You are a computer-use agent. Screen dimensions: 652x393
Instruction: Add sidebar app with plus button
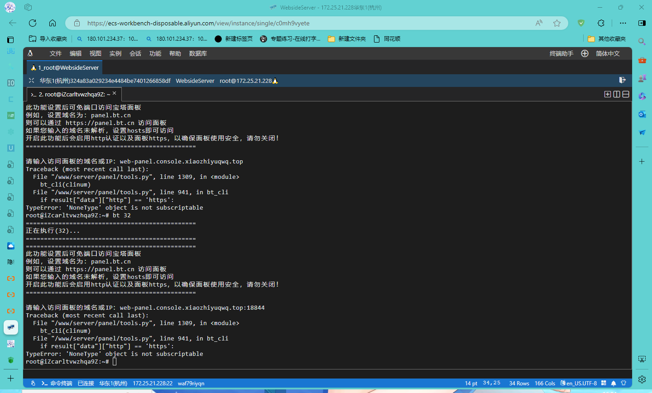click(642, 161)
